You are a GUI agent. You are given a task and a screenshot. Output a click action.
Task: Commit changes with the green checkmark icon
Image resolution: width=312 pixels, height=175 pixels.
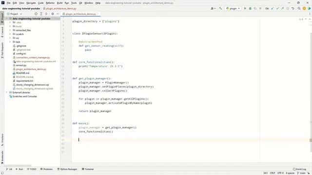tap(277, 9)
